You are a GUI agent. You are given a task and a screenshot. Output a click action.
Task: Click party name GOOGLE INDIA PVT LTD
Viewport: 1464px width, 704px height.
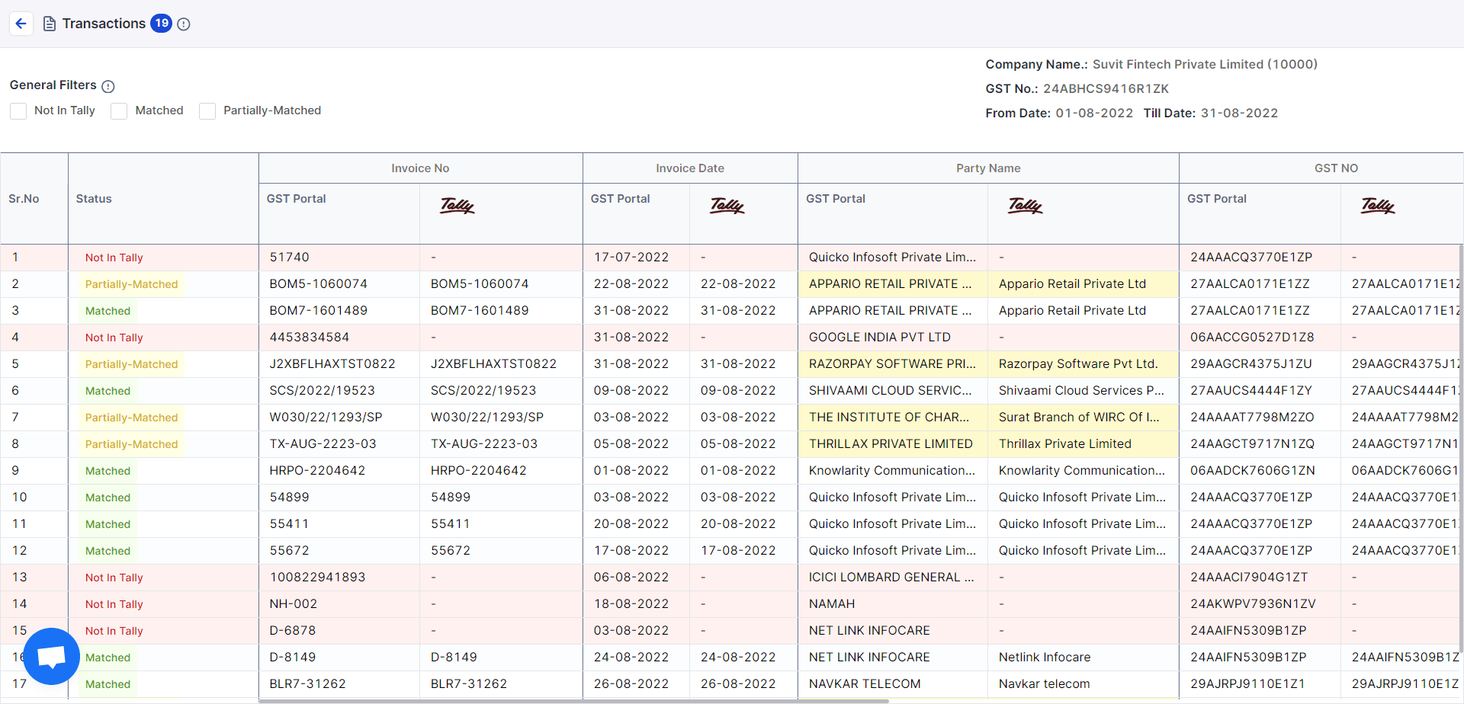[880, 338]
